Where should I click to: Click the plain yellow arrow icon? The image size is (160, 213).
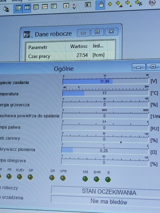[110, 4]
